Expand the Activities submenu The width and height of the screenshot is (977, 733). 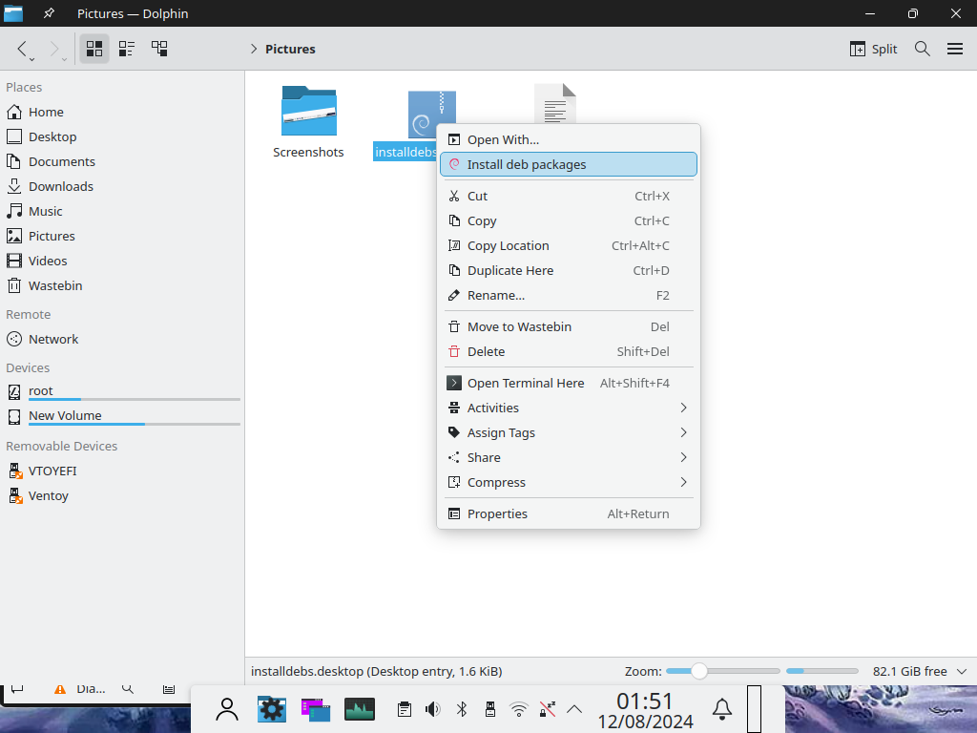pos(569,408)
